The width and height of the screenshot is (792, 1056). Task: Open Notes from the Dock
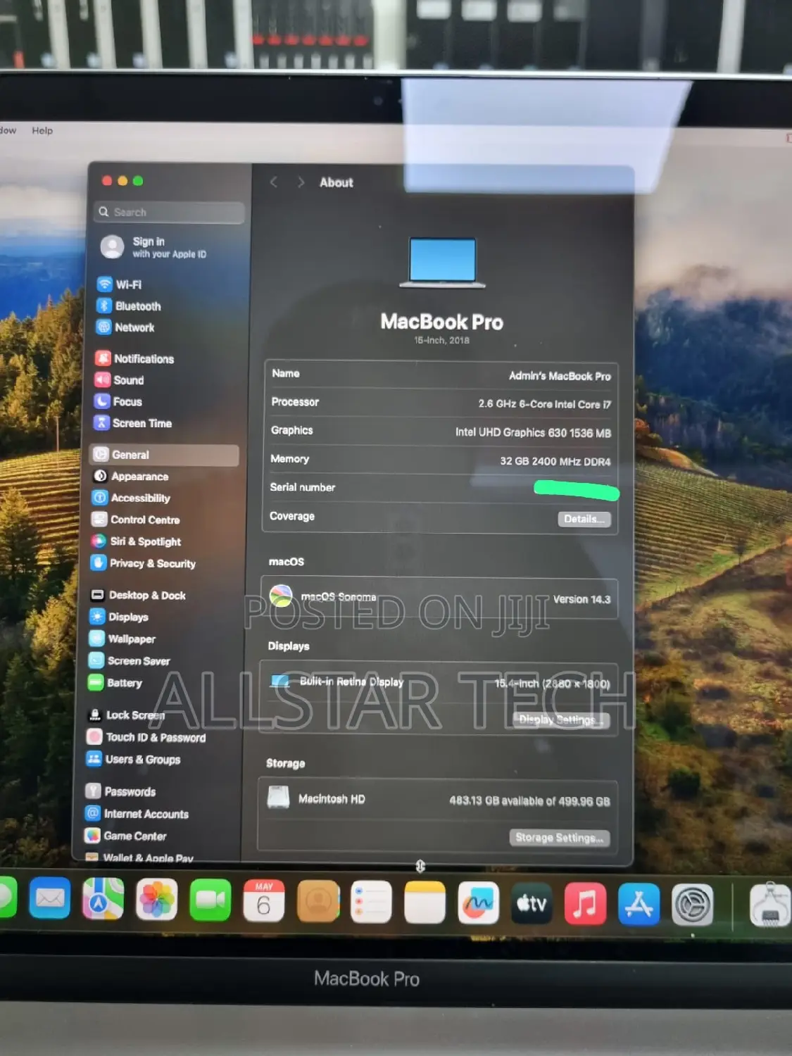click(425, 902)
